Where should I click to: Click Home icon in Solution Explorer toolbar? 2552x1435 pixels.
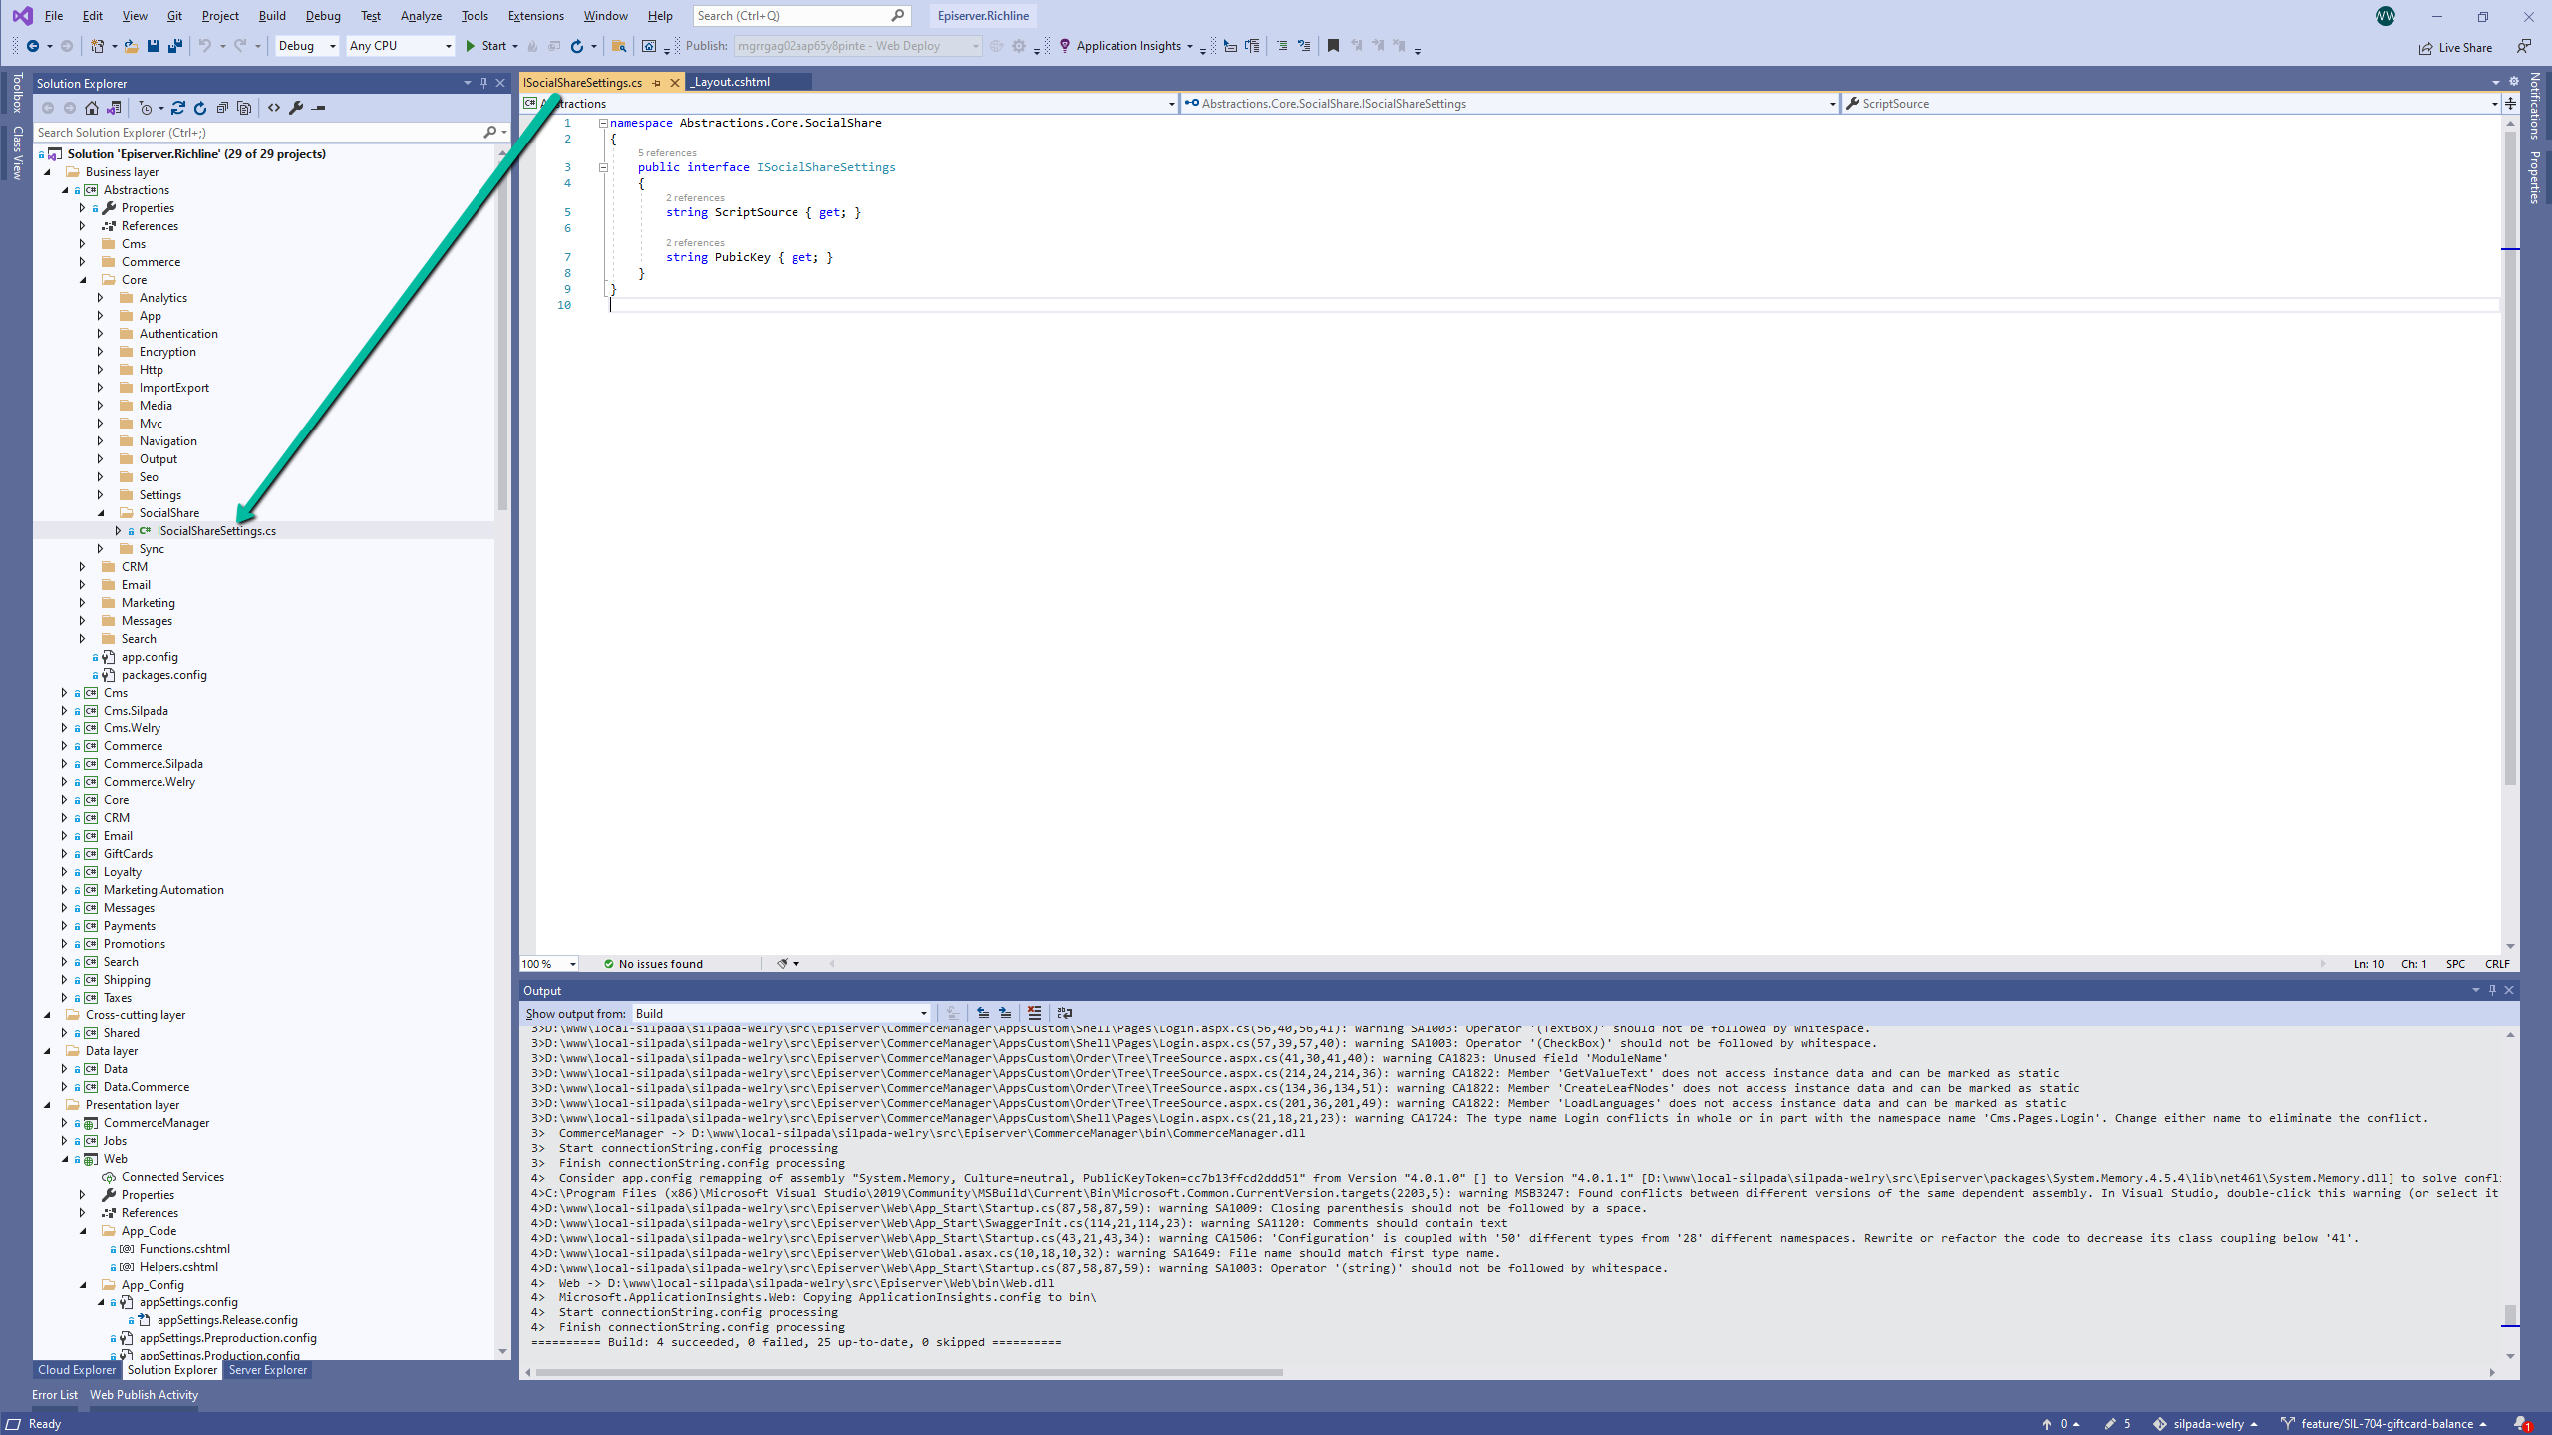[92, 108]
